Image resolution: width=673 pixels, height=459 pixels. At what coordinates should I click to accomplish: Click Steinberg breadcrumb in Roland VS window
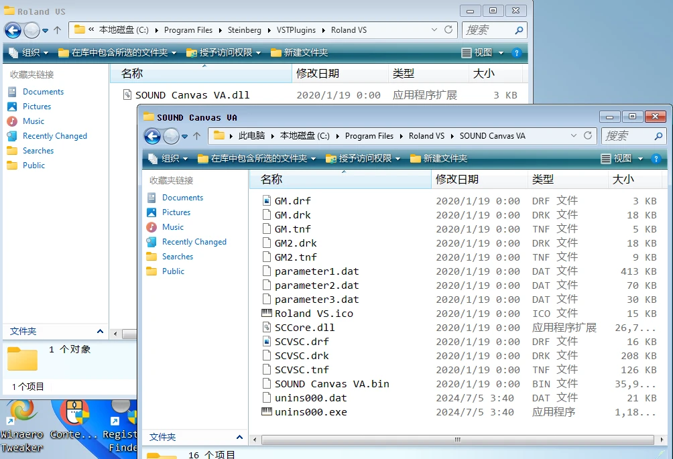(244, 30)
